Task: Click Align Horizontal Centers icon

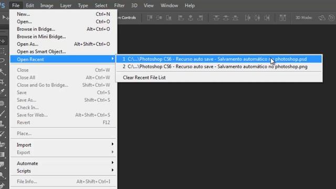Action: tap(191, 17)
